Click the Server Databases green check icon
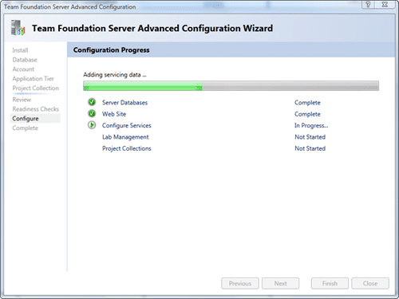This screenshot has height=299, width=399. [x=92, y=102]
